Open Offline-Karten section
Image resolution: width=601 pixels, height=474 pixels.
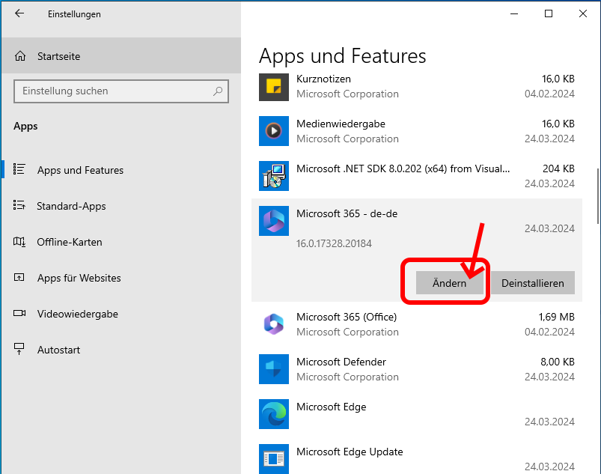pyautogui.click(x=121, y=242)
